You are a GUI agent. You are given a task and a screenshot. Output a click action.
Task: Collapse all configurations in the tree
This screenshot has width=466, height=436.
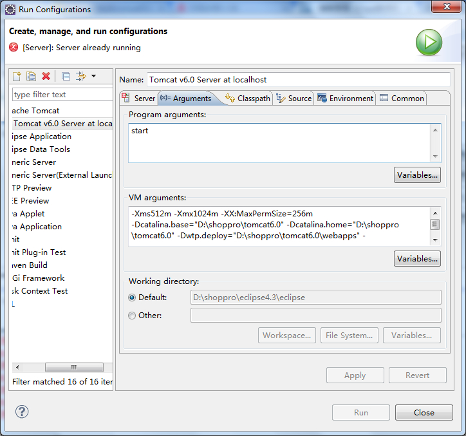[x=66, y=77]
